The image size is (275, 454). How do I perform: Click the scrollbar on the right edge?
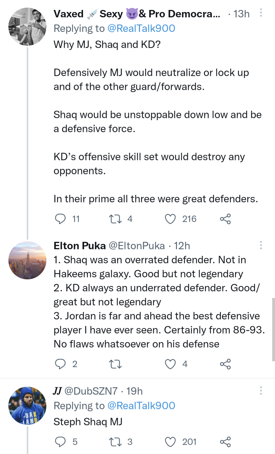pos(273,329)
